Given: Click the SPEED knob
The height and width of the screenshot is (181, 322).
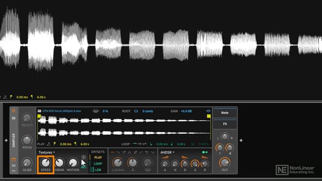Looking at the screenshot, I should tap(46, 163).
